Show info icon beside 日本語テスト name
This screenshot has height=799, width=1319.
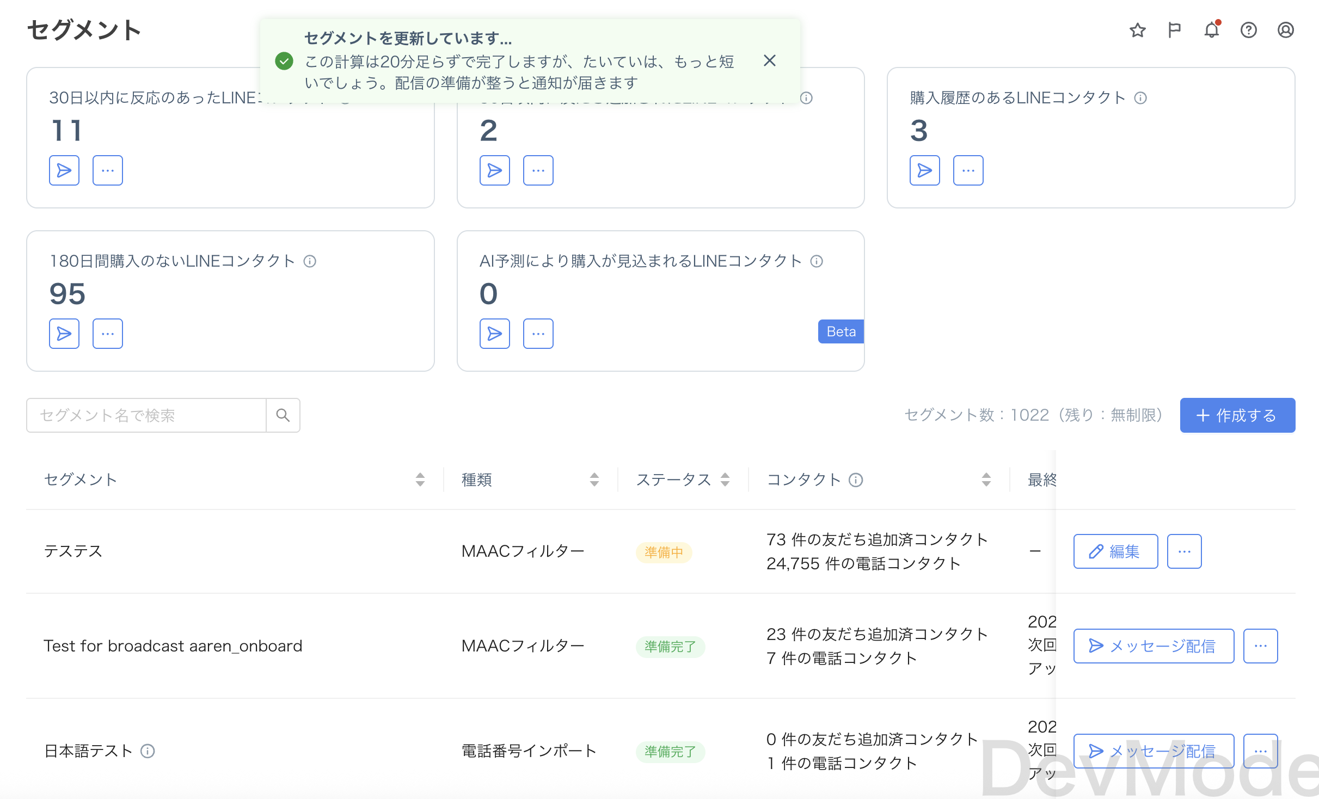[x=148, y=751]
